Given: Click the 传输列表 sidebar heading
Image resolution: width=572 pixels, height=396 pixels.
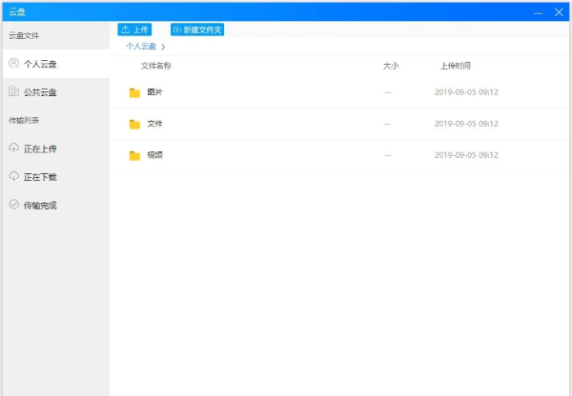Looking at the screenshot, I should click(24, 120).
